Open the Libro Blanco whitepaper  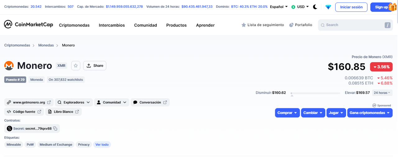[x=63, y=112]
